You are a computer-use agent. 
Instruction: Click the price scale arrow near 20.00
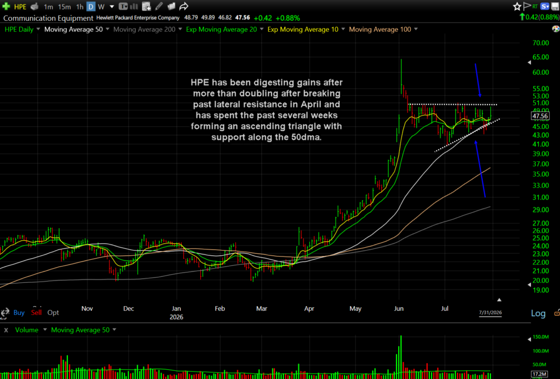pyautogui.click(x=529, y=285)
